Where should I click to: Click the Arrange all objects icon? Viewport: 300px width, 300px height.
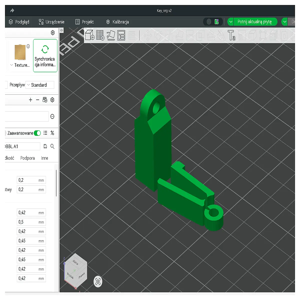(x=121, y=35)
